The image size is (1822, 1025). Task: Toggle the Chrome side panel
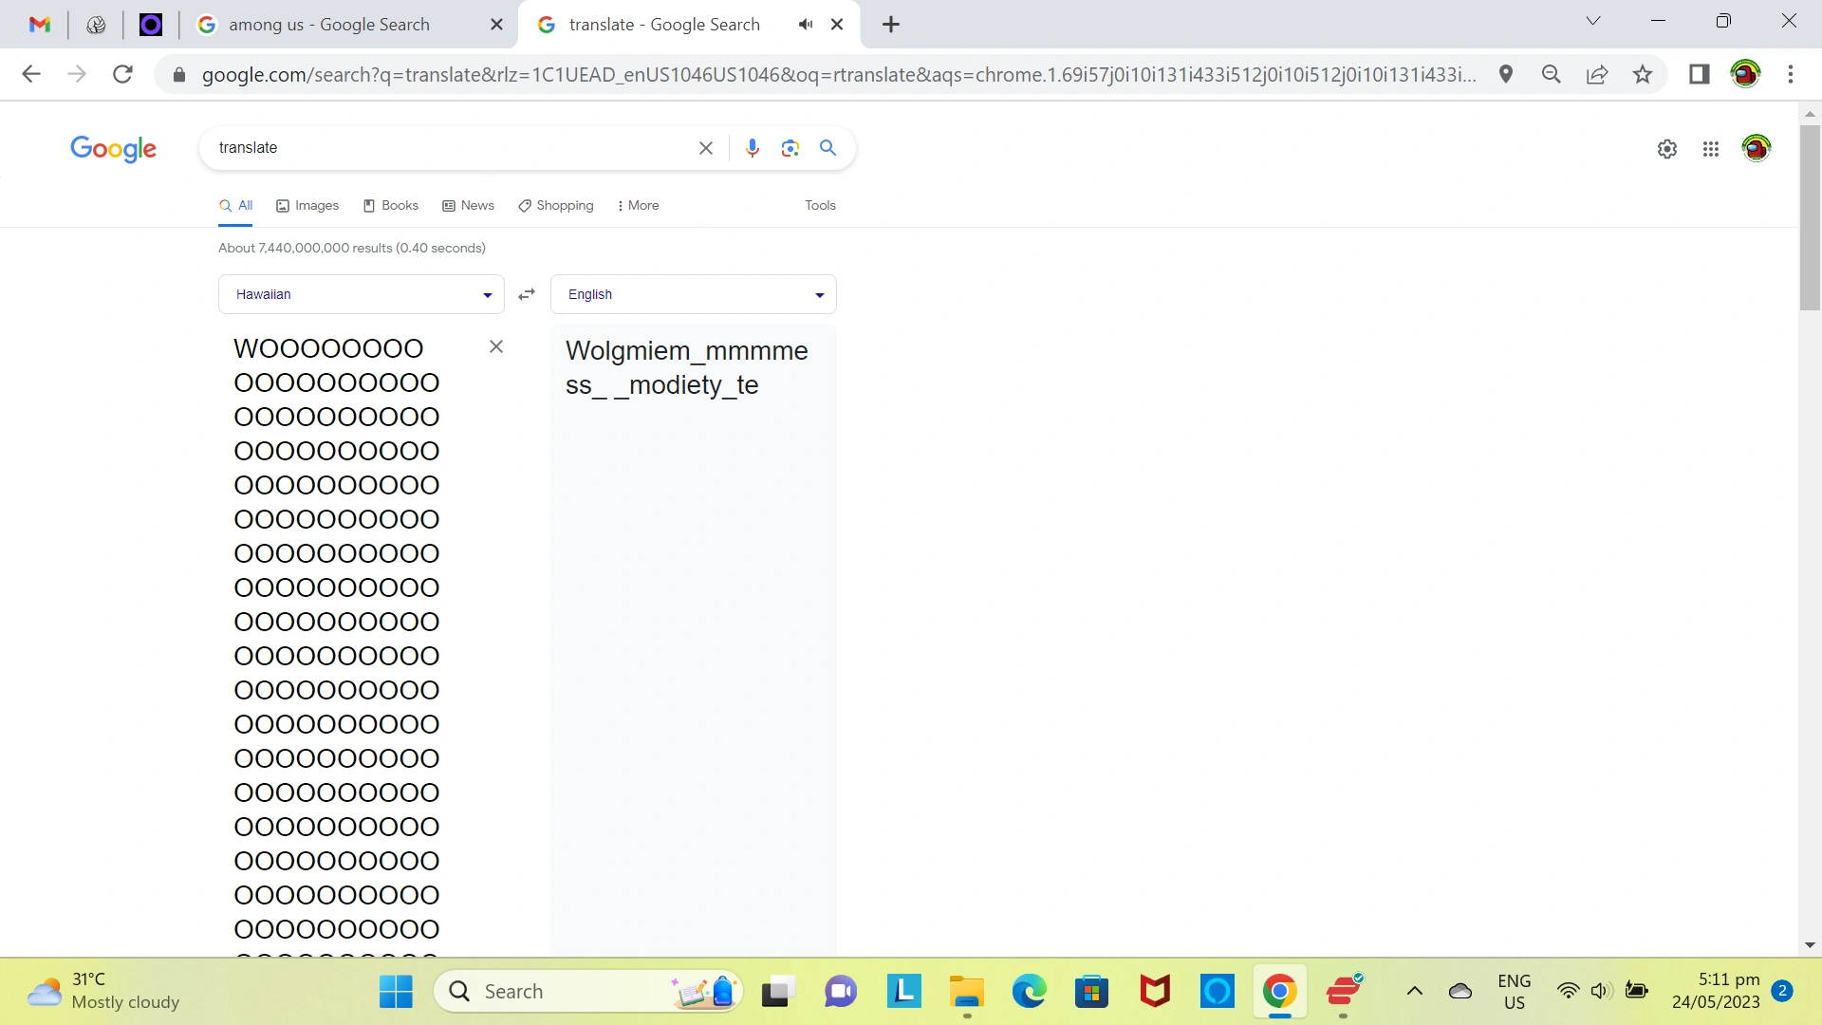click(x=1699, y=74)
